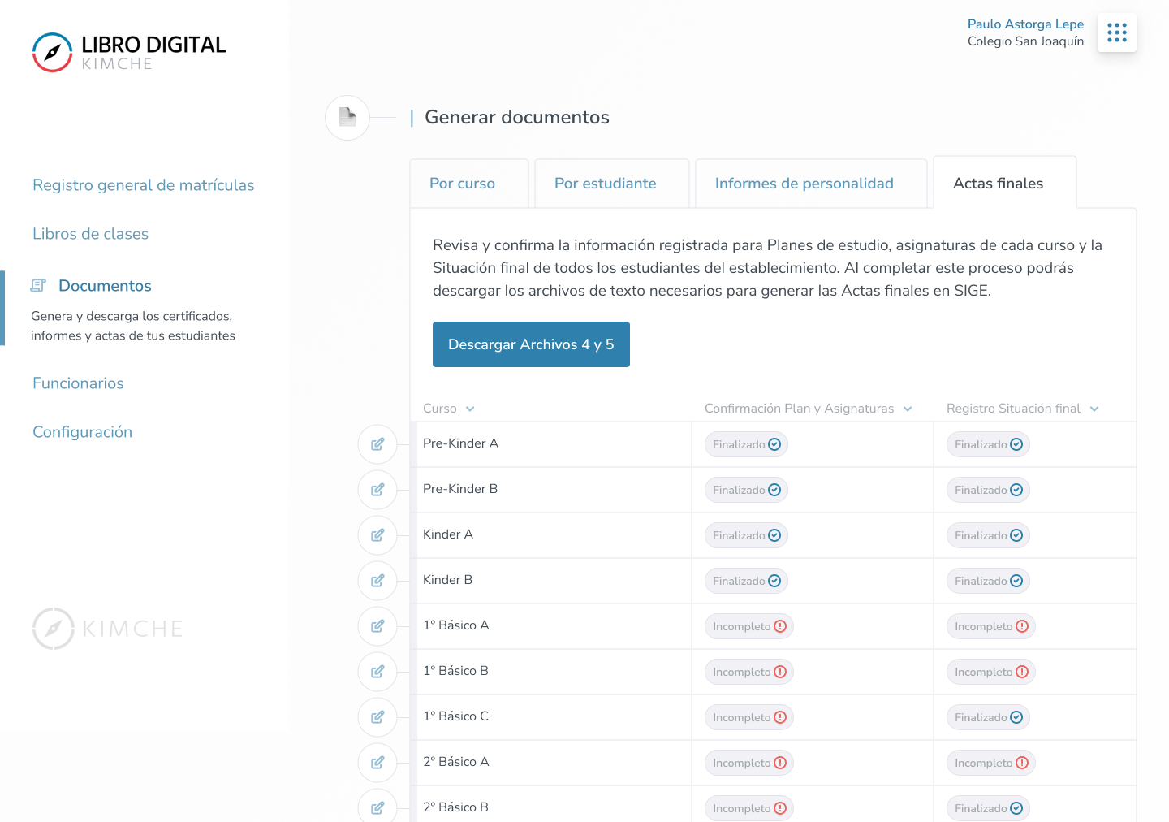Screen dimensions: 1169x822
Task: Click Kinder A situación final Finalizado badge
Action: pos(989,535)
